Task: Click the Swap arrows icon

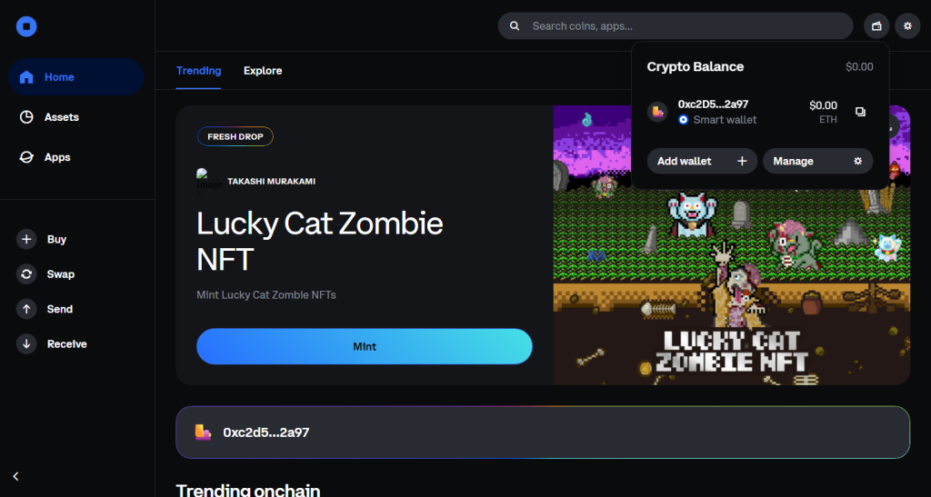Action: [x=26, y=274]
